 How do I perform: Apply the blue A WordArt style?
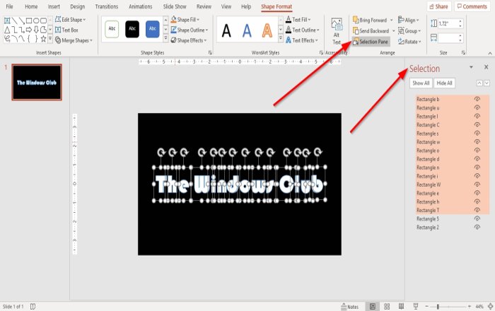(247, 30)
